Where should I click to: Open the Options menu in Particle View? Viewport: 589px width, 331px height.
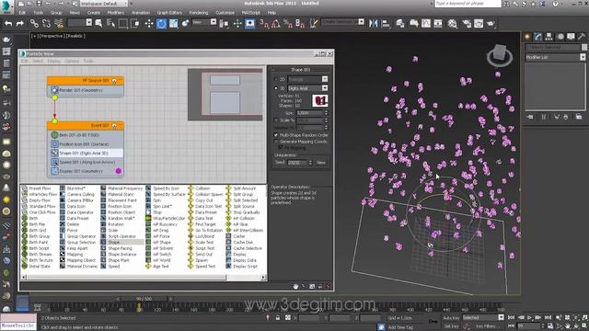coord(72,61)
